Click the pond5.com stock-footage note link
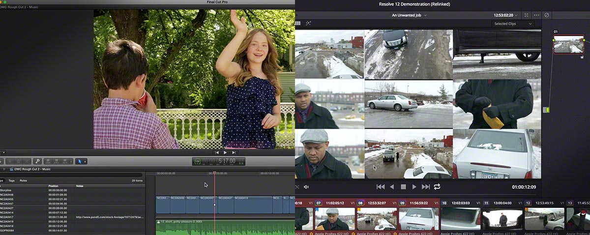This screenshot has width=590, height=235. [x=110, y=217]
